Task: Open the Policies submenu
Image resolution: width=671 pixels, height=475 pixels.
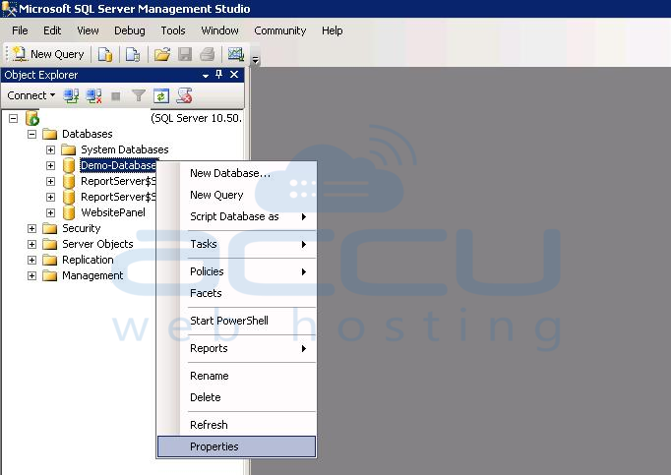Action: click(x=237, y=271)
